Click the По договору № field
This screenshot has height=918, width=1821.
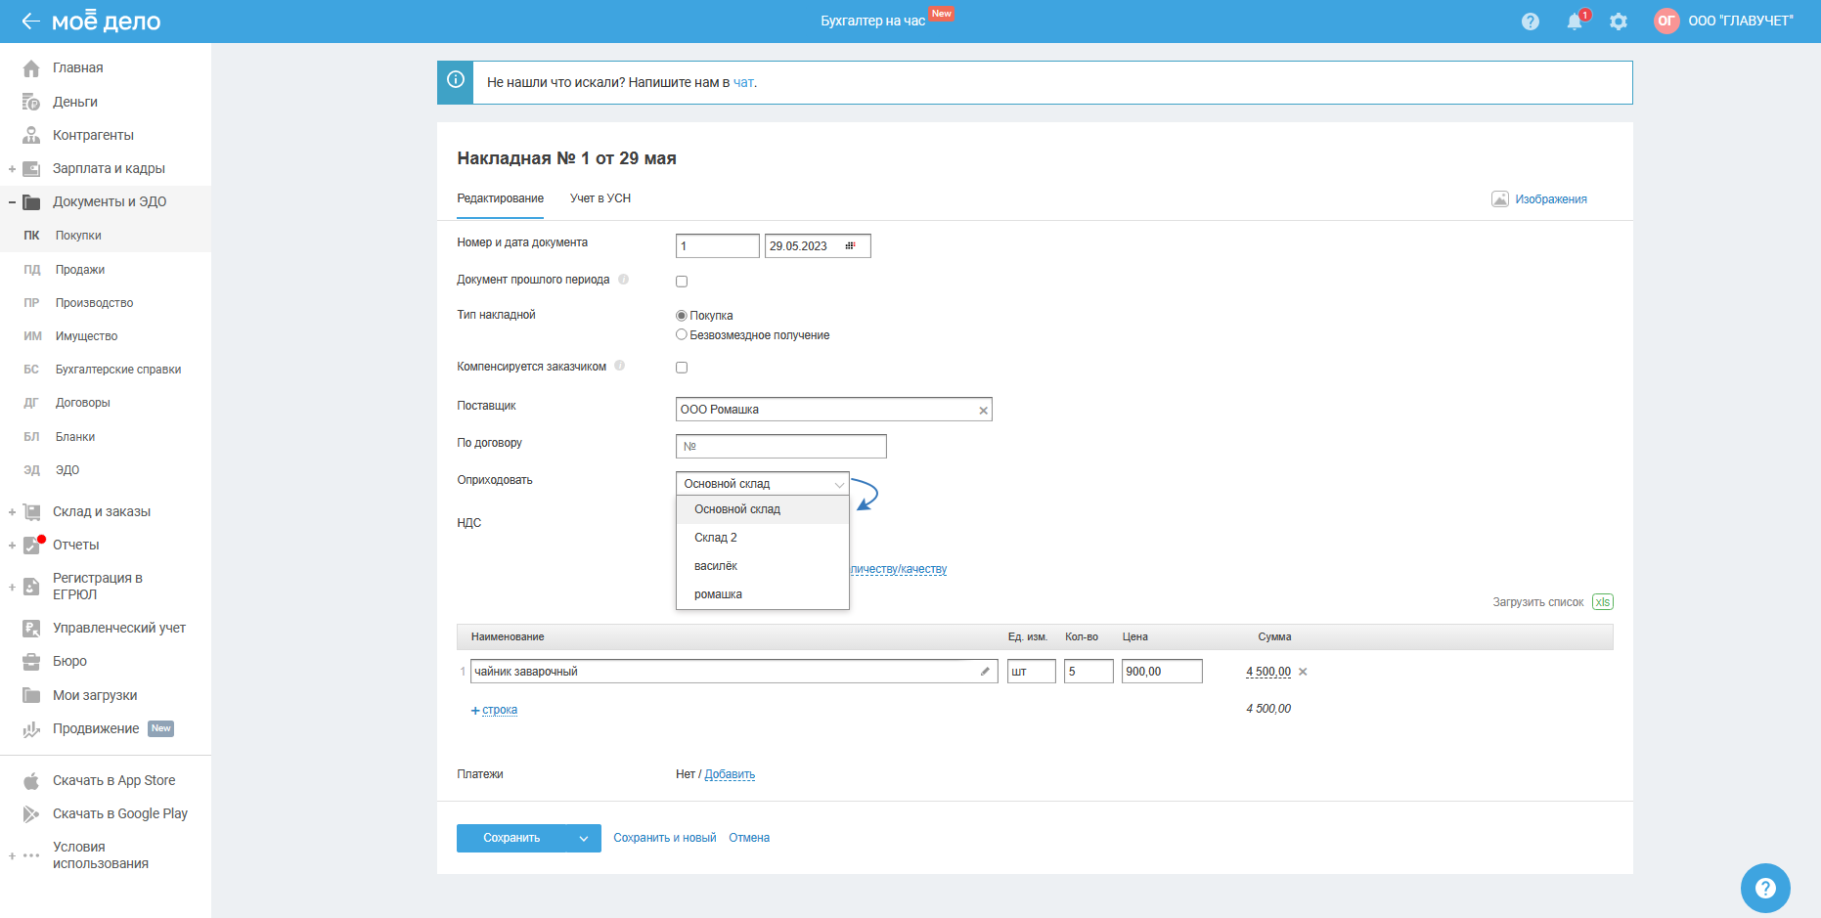pos(781,447)
